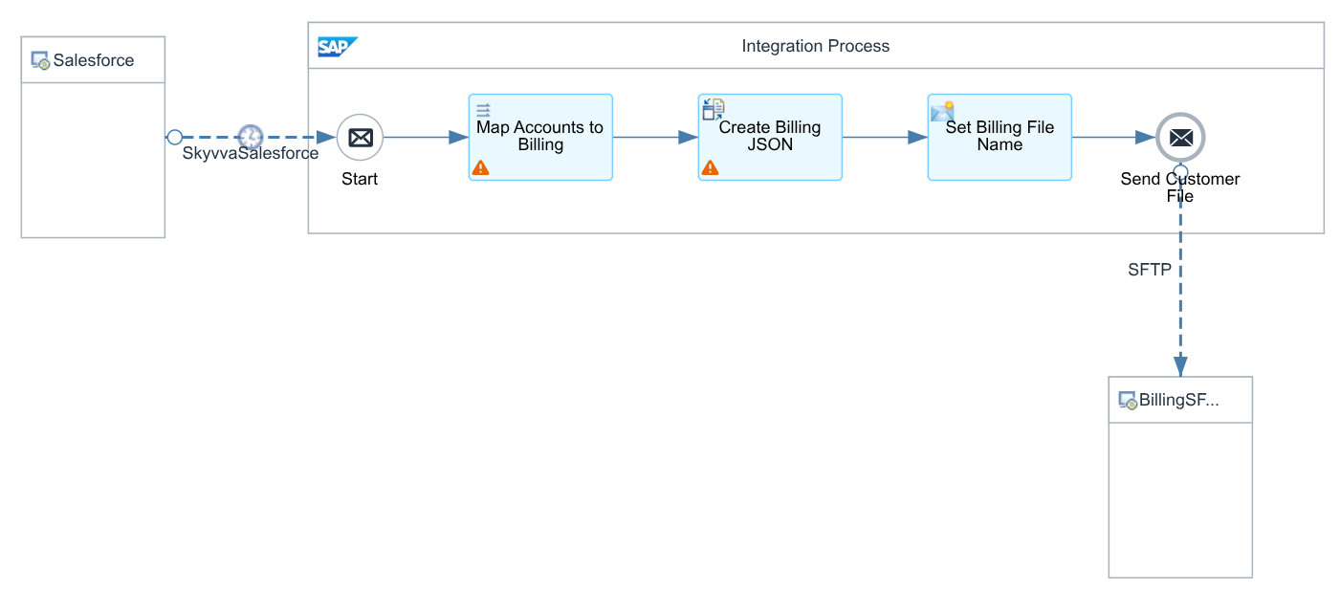This screenshot has width=1340, height=593.
Task: Click the mapping icon in Map Accounts to Billing
Action: pos(483,109)
